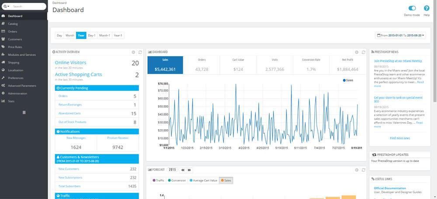Screen dimensions: 437x199
Task: Click the Find more news link
Action: (x=400, y=138)
